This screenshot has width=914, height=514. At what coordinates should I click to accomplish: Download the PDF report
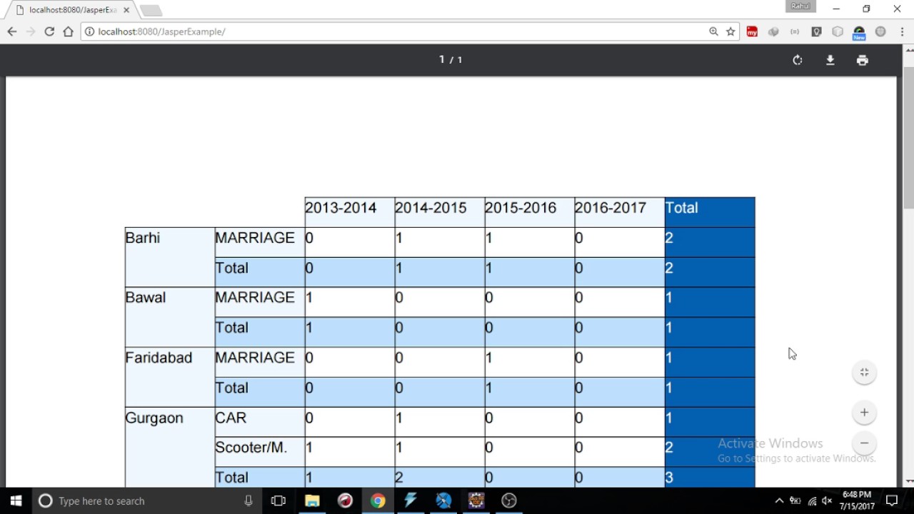tap(830, 60)
